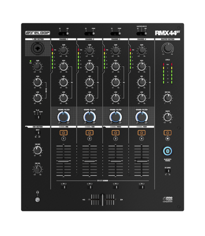Click the Channel 1 LED level meter
Image resolution: width=205 pixels, height=236 pixels.
(52, 59)
